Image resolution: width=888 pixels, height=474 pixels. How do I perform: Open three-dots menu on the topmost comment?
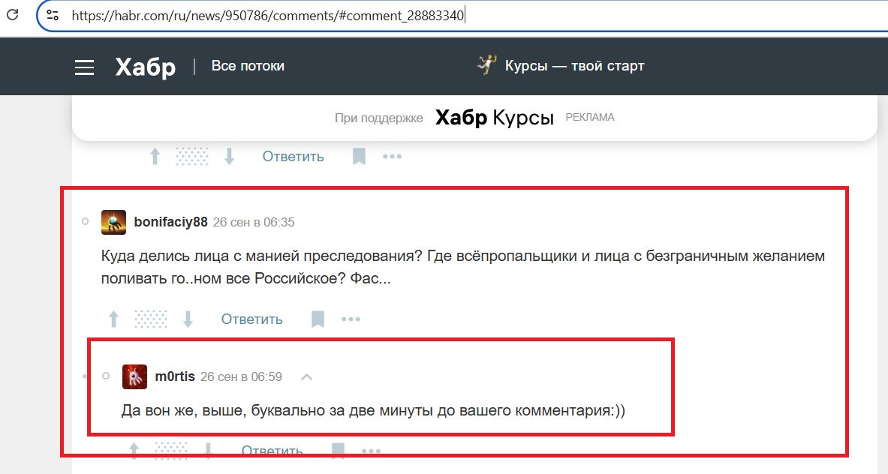(x=392, y=157)
